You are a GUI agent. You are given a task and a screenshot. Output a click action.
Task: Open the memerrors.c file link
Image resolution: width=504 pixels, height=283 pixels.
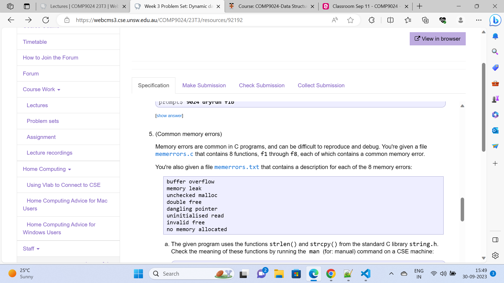pyautogui.click(x=174, y=154)
